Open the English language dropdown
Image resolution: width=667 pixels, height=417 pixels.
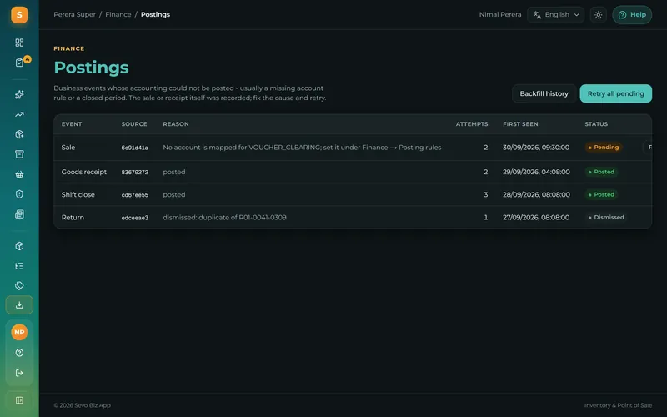coord(555,15)
